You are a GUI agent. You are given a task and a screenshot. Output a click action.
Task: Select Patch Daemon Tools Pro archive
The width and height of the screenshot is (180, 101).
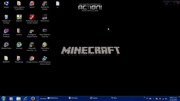tap(45, 33)
